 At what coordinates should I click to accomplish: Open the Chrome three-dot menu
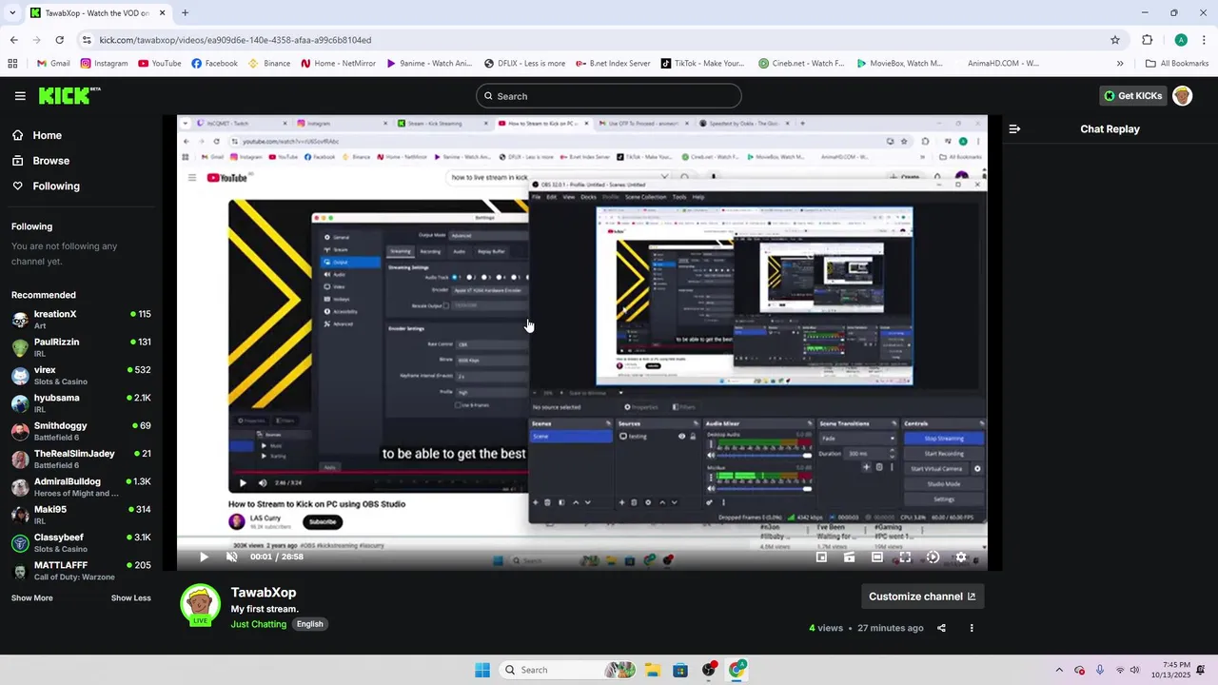click(1204, 40)
